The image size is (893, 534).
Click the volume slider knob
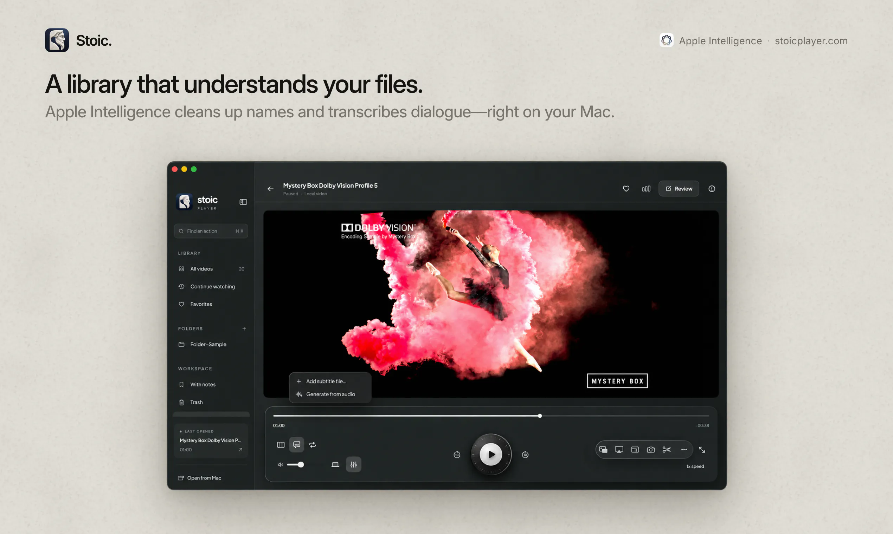point(301,464)
